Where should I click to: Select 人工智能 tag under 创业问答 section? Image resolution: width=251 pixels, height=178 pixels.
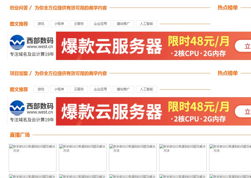point(147,24)
